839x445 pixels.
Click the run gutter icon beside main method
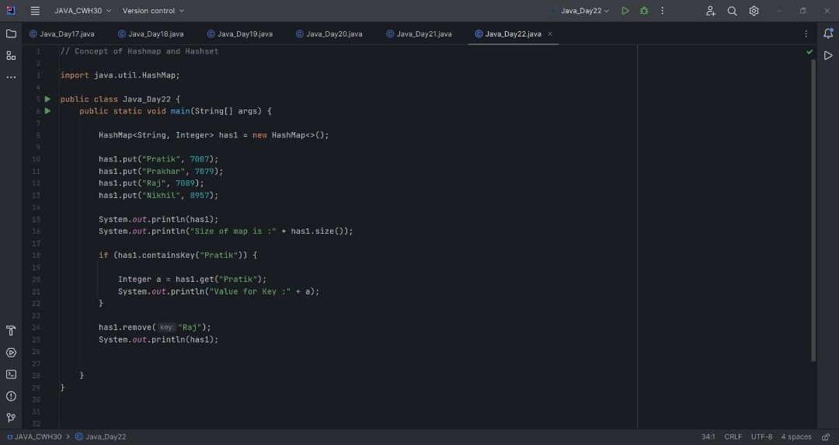[x=47, y=111]
